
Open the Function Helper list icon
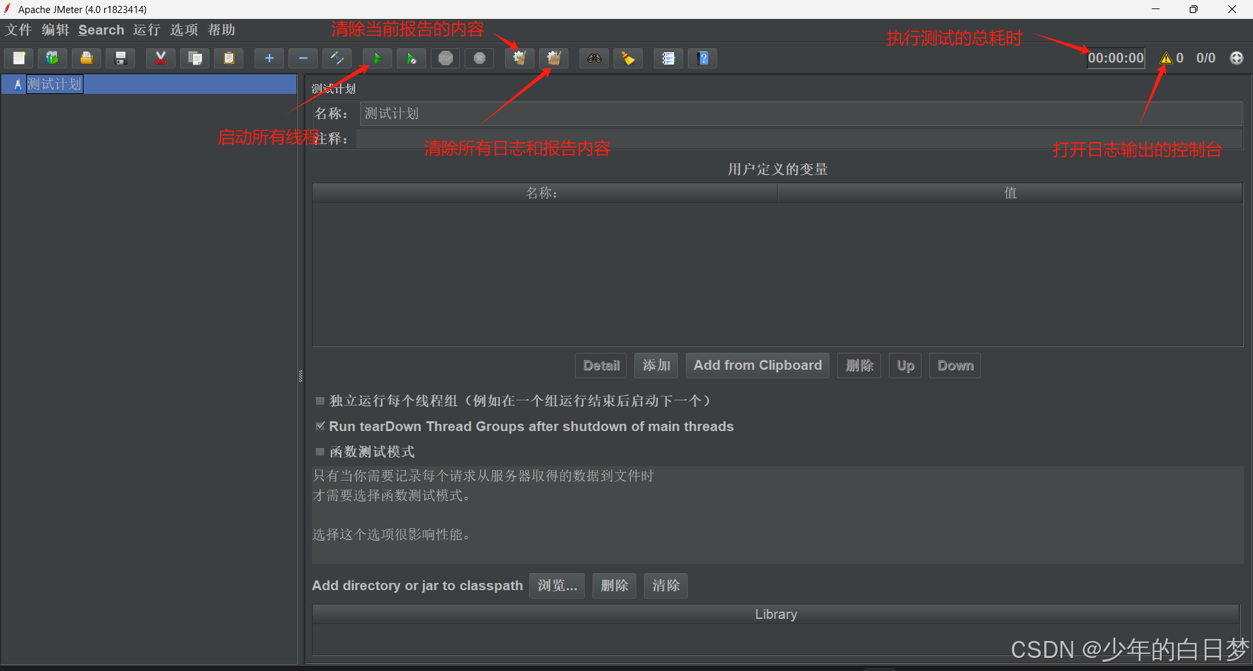[x=668, y=58]
